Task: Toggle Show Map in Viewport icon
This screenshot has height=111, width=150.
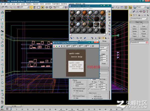Action: [x=99, y=38]
